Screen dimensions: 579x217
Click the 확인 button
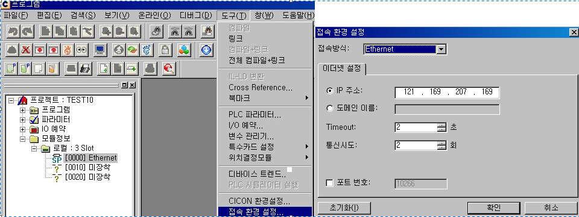point(494,208)
